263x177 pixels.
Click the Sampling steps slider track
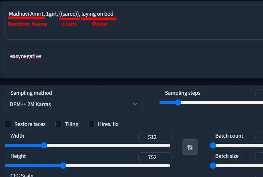pyautogui.click(x=211, y=102)
